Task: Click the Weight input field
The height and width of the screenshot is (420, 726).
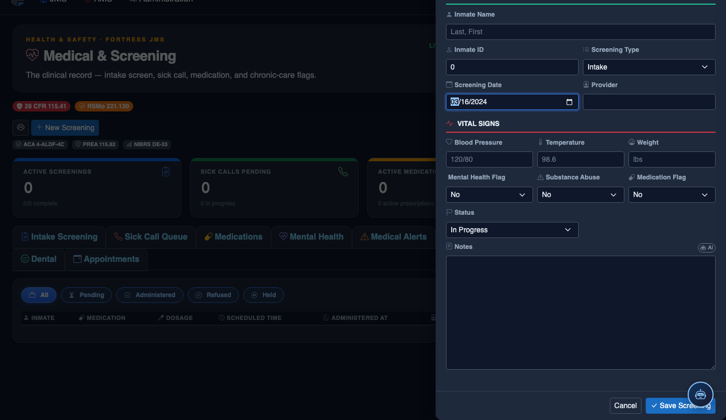Action: click(672, 160)
